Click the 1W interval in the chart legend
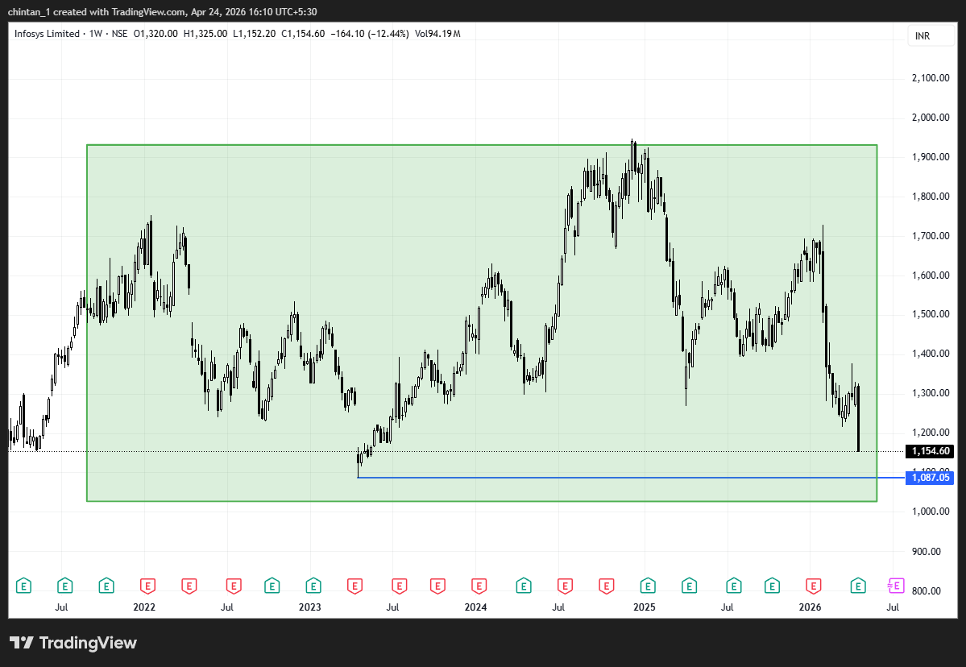Image resolution: width=966 pixels, height=667 pixels. pyautogui.click(x=96, y=34)
